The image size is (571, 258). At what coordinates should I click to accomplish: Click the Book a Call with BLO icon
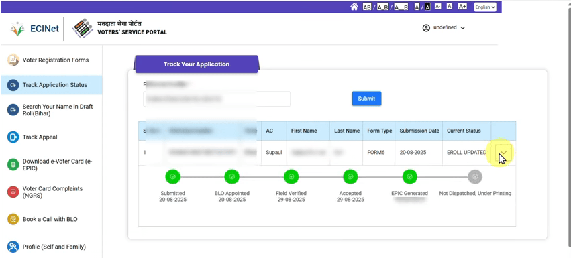13,219
